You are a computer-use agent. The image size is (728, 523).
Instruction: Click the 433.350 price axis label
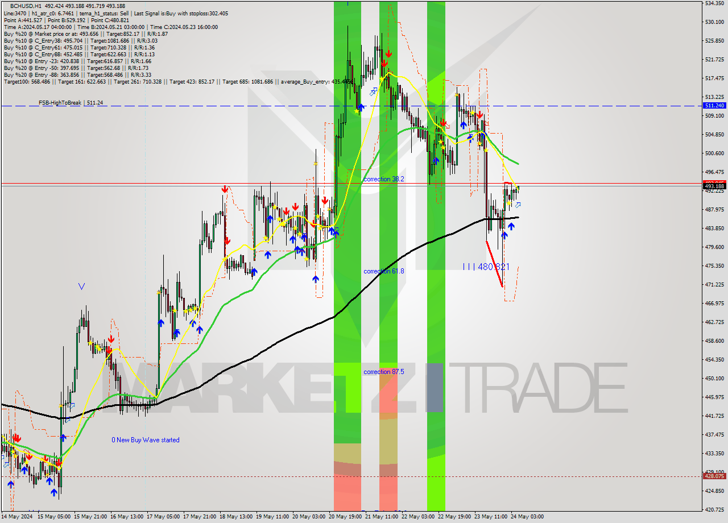pos(714,453)
